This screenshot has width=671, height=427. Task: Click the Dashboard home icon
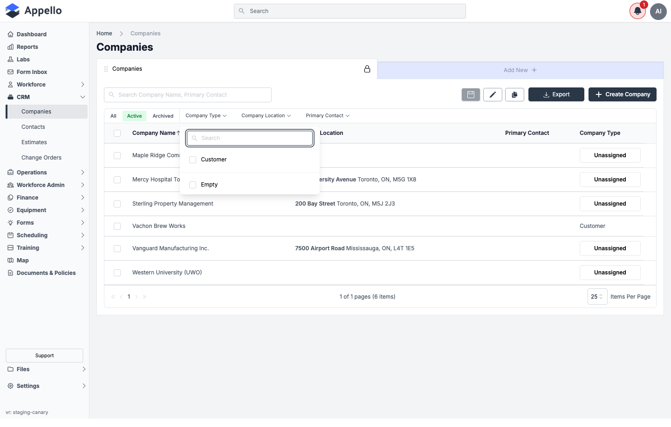point(10,34)
